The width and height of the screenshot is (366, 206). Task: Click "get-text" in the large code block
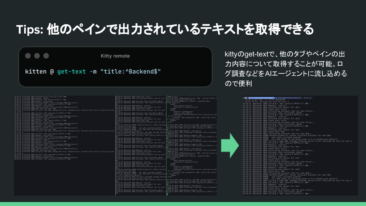tap(71, 71)
